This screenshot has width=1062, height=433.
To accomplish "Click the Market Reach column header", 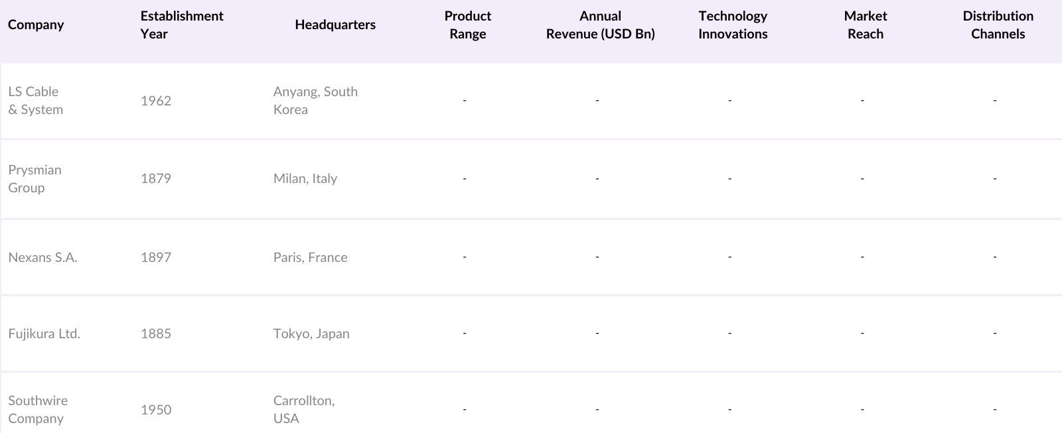I will [866, 25].
